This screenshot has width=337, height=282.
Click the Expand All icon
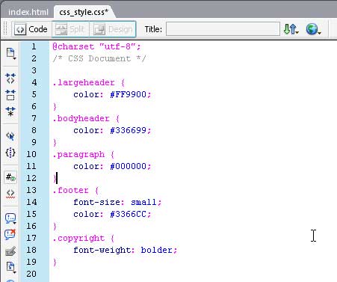coord(10,111)
